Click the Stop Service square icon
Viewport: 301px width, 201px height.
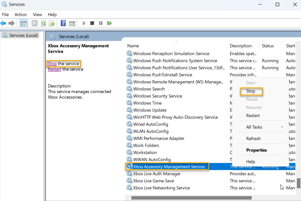click(92, 23)
